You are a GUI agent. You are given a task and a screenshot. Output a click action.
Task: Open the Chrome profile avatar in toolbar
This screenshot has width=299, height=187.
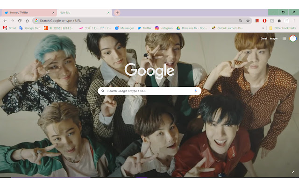[286, 21]
